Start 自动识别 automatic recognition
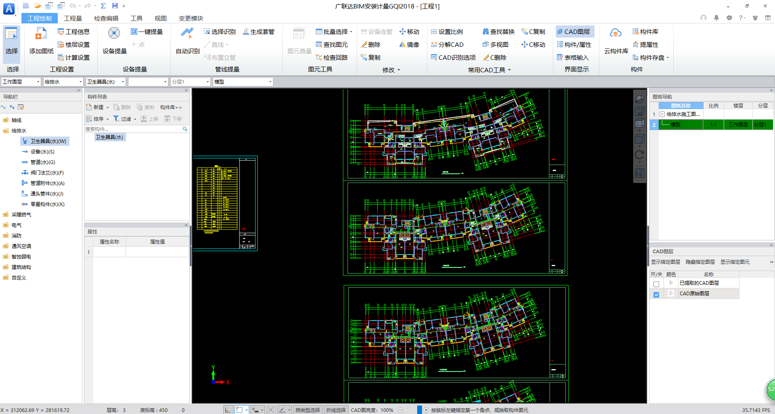775x414 pixels. tap(187, 40)
